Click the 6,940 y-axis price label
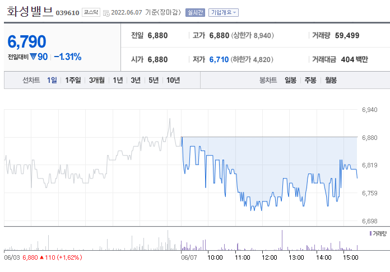390x272 pixels. tap(370, 110)
